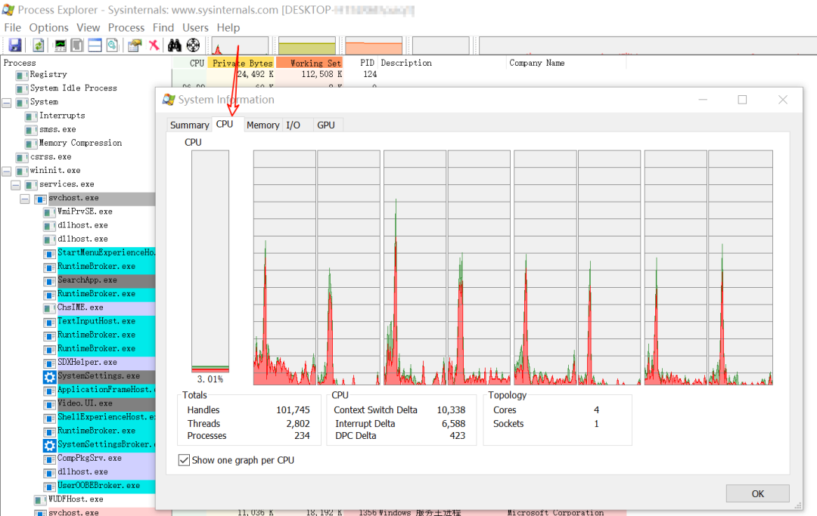817x516 pixels.
Task: Sort by the Process column header
Action: pos(86,63)
